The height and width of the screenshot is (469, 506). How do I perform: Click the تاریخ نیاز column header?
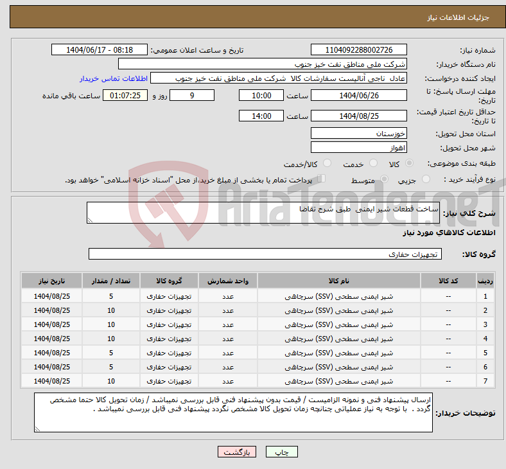51,281
